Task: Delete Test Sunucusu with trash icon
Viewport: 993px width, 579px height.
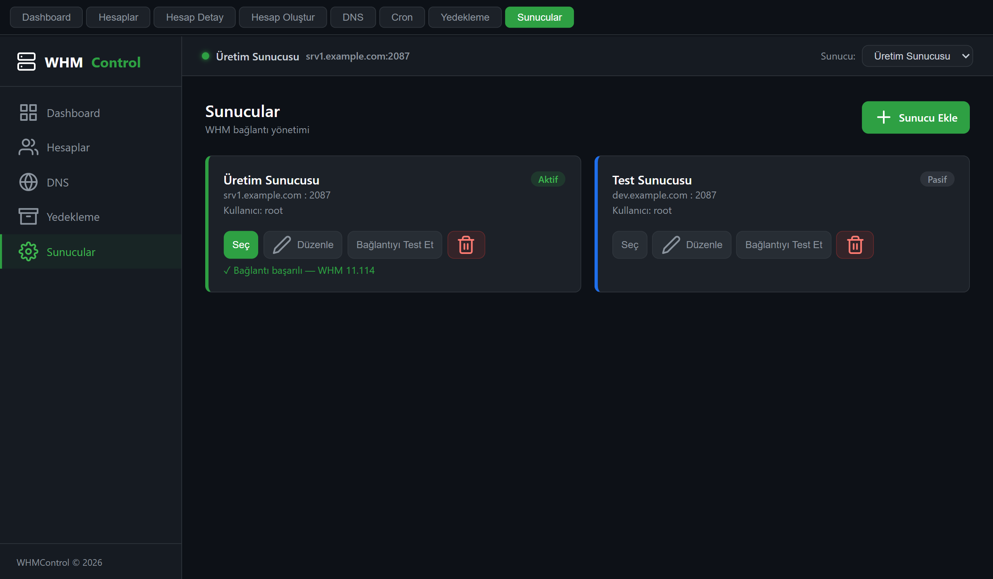Action: (x=855, y=245)
